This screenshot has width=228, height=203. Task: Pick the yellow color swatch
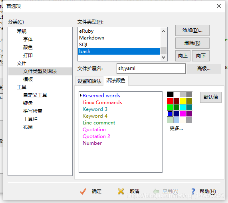coord(183,101)
